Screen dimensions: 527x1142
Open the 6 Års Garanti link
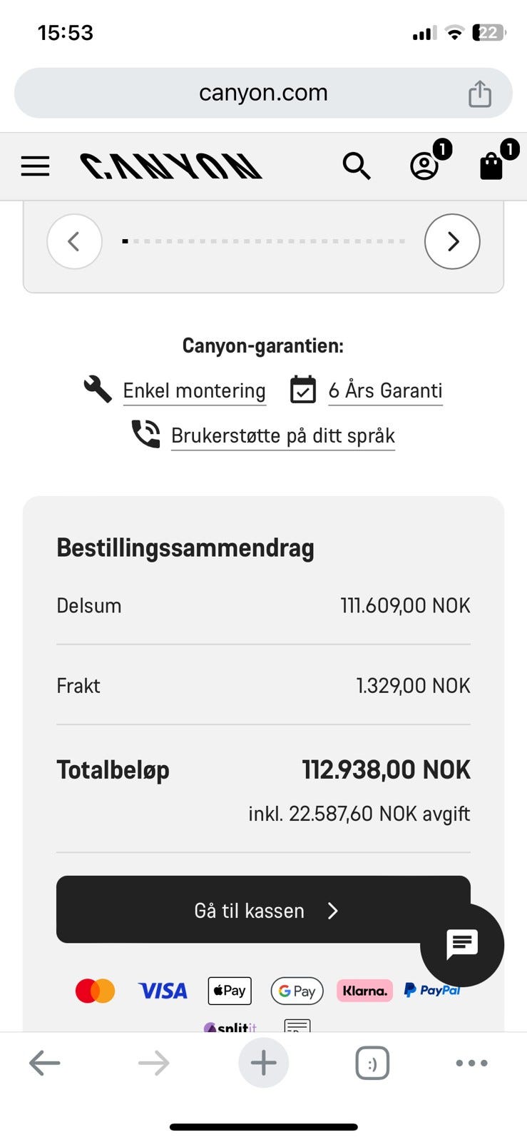pos(385,390)
